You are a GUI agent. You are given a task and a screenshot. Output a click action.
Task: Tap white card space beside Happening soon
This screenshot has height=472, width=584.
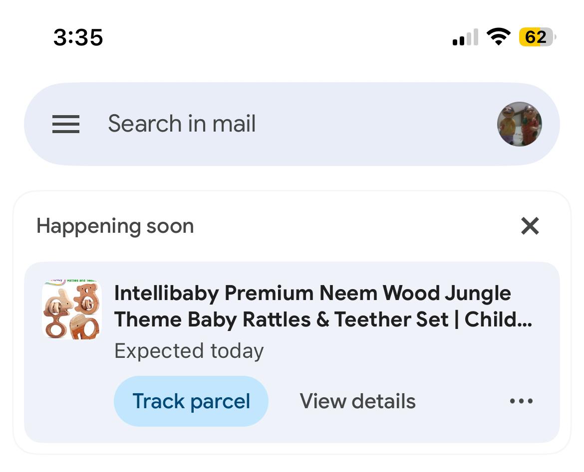(349, 226)
